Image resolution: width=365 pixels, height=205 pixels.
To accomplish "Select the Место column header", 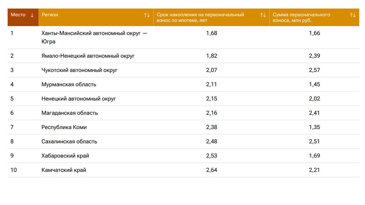I will (x=18, y=14).
